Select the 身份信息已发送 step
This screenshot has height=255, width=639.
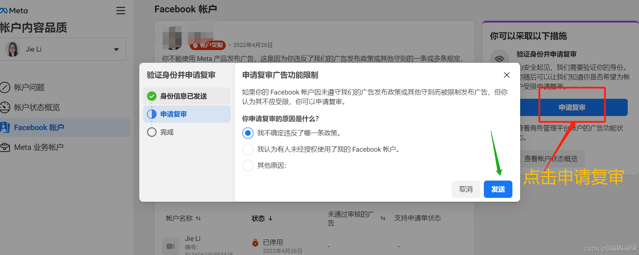(x=187, y=96)
